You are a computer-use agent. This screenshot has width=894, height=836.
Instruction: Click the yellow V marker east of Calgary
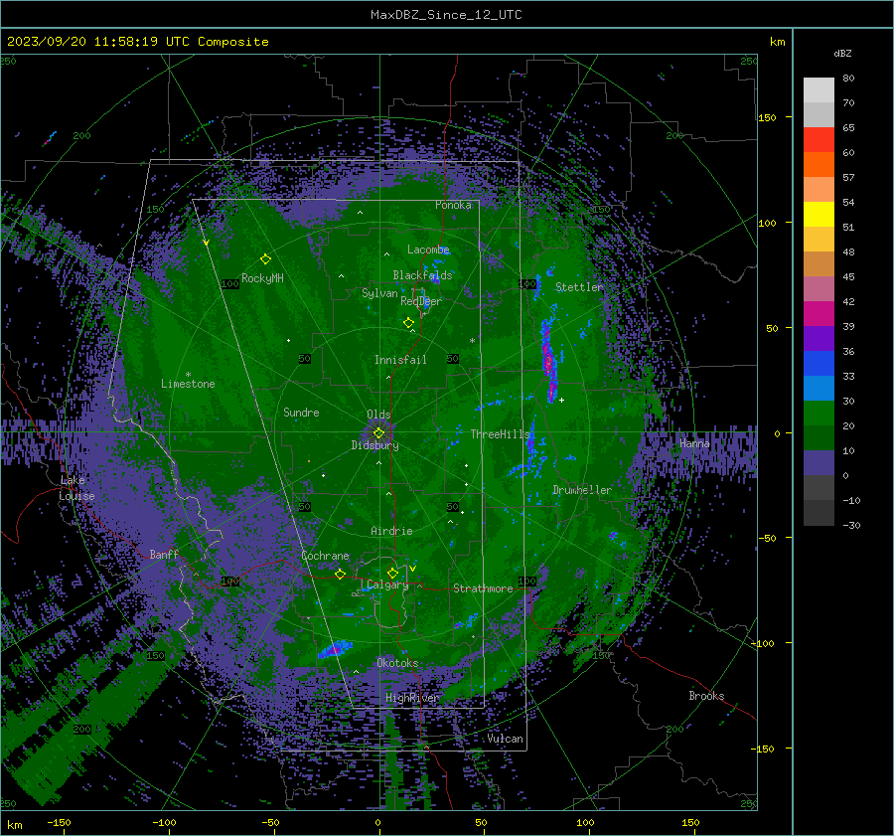click(x=412, y=569)
